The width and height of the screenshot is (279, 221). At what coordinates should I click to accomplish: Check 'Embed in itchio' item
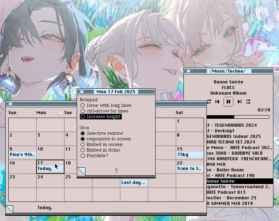tap(83, 150)
